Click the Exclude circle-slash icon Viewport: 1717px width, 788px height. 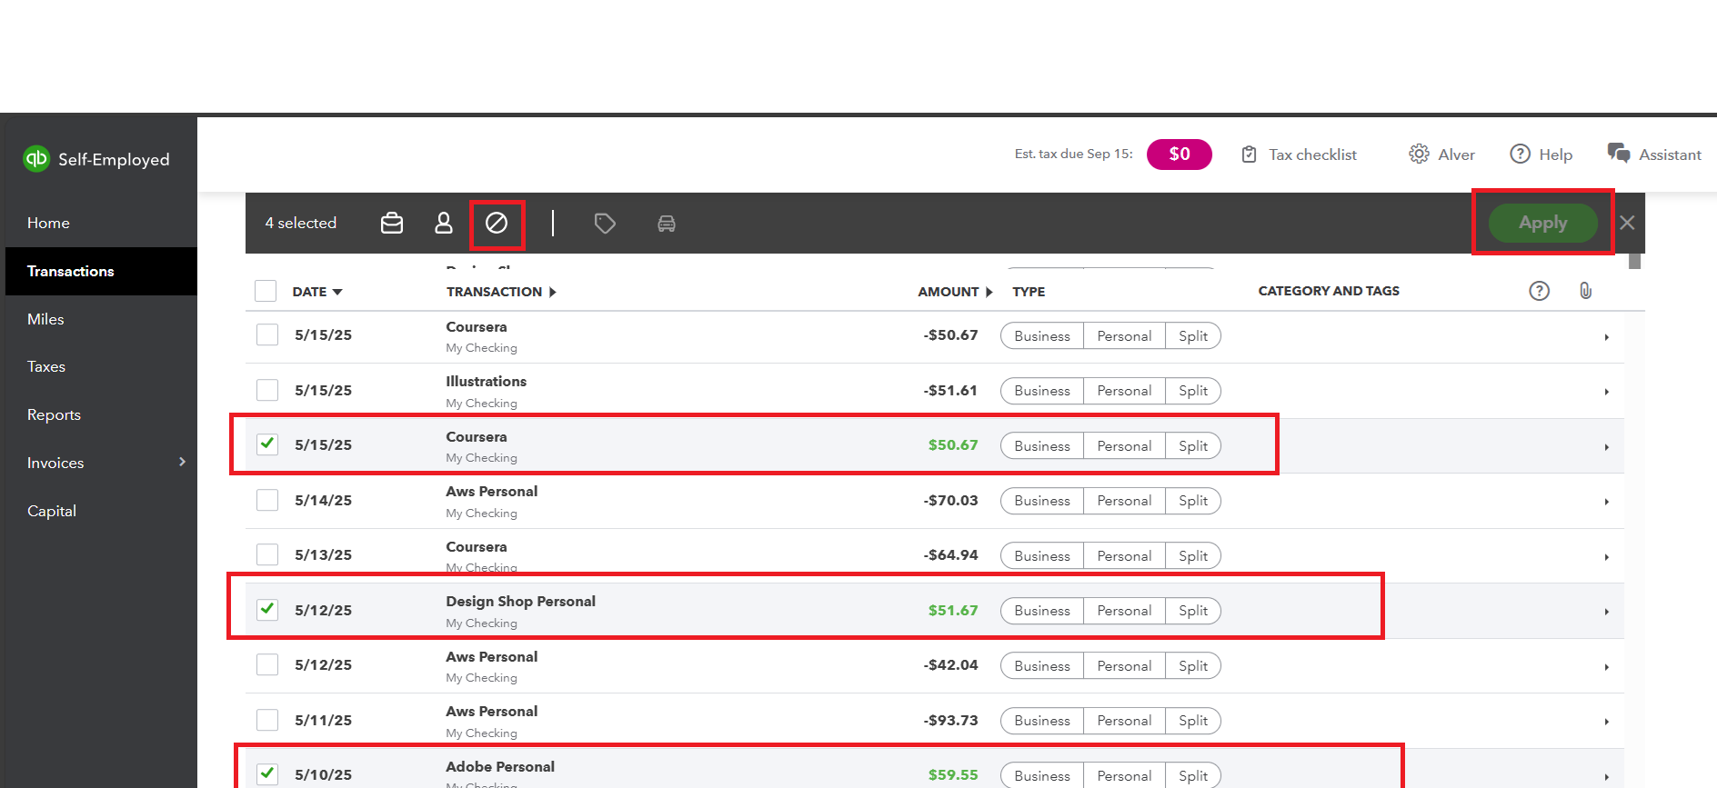pyautogui.click(x=497, y=223)
